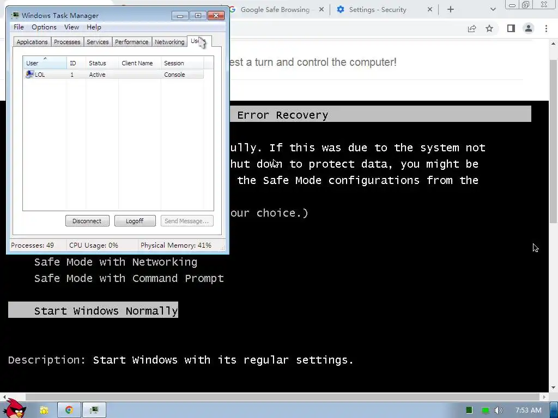
Task: Sort the list by User column header
Action: click(45, 63)
